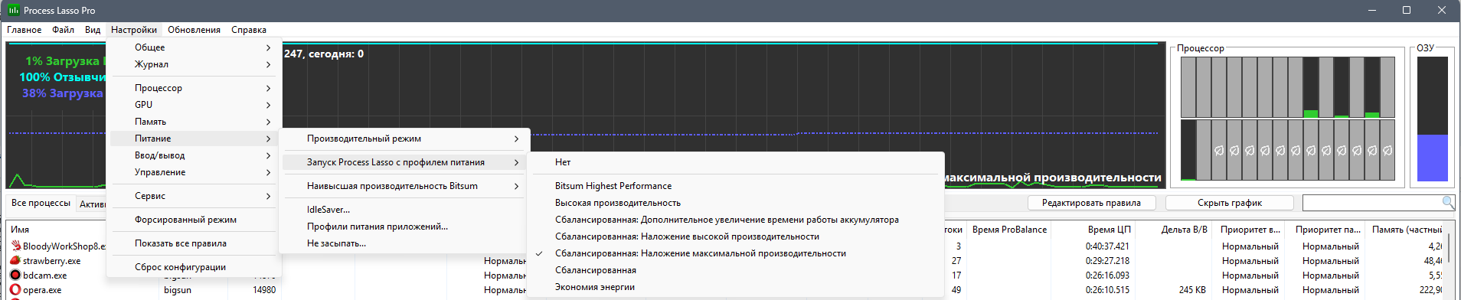Open the Справка menu
Image resolution: width=1461 pixels, height=300 pixels.
coord(249,30)
